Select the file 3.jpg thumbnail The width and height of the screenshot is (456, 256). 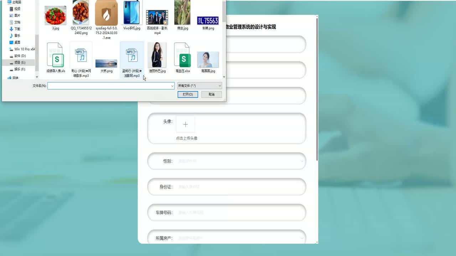55,16
